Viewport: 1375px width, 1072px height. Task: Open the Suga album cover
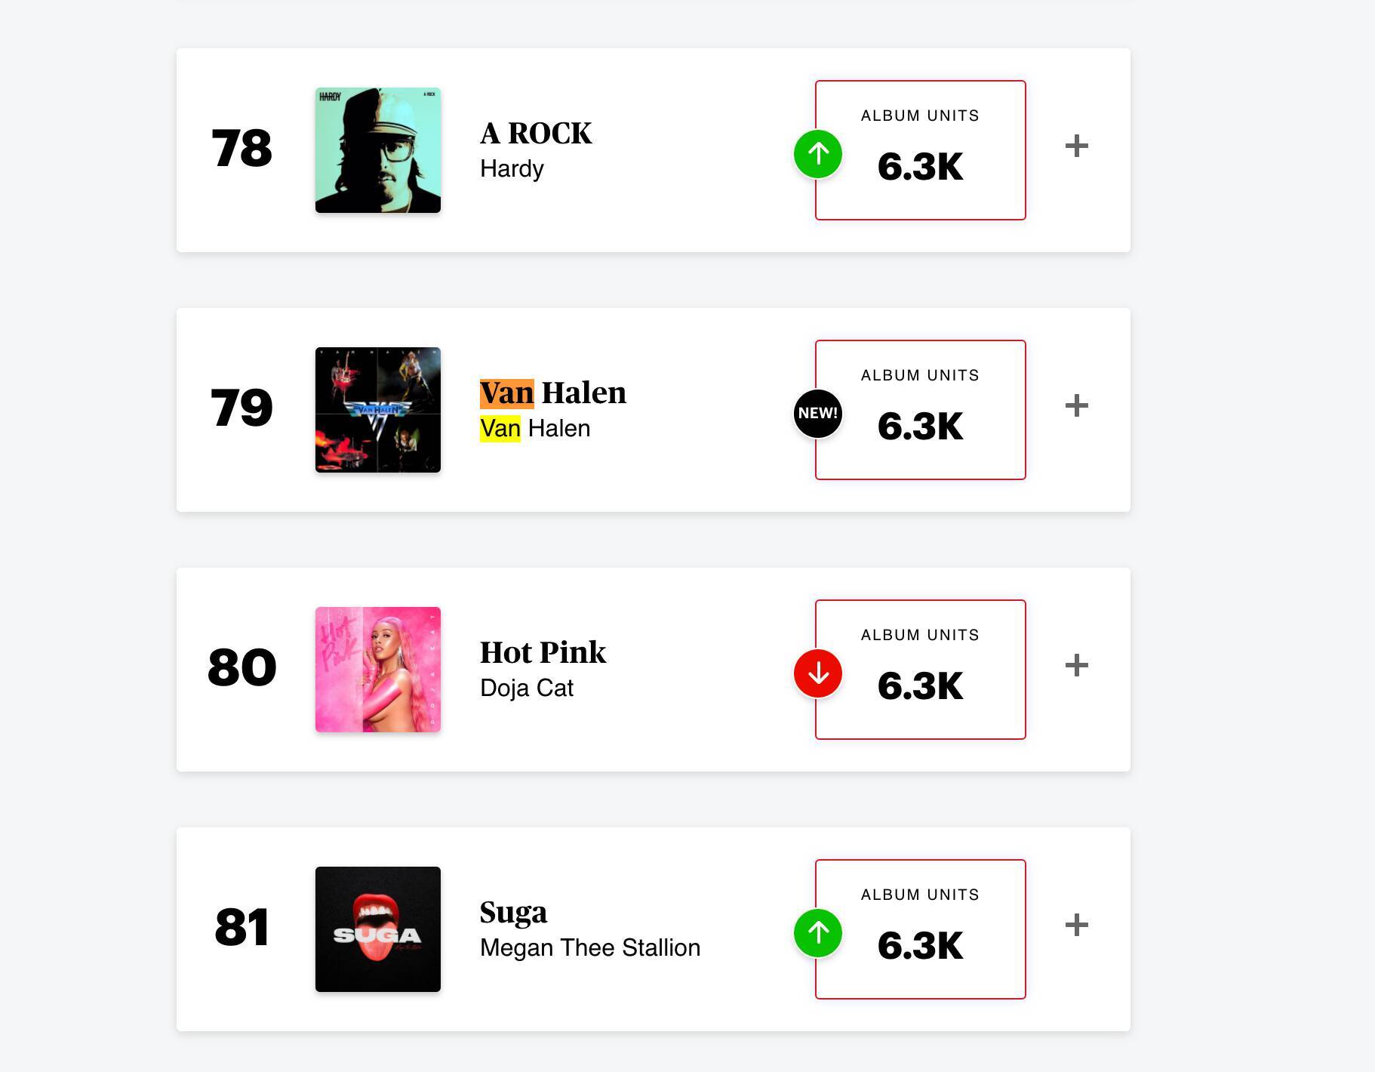click(x=378, y=929)
